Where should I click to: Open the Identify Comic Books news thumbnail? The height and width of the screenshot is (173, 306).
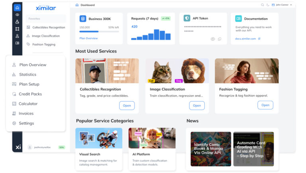click(211, 149)
